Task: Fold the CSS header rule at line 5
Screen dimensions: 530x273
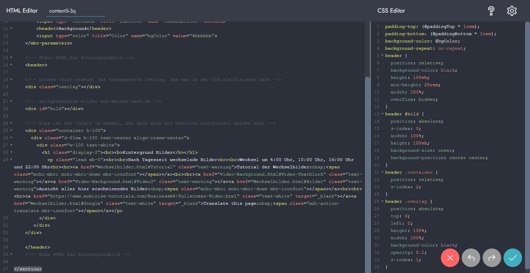Action: click(382, 56)
